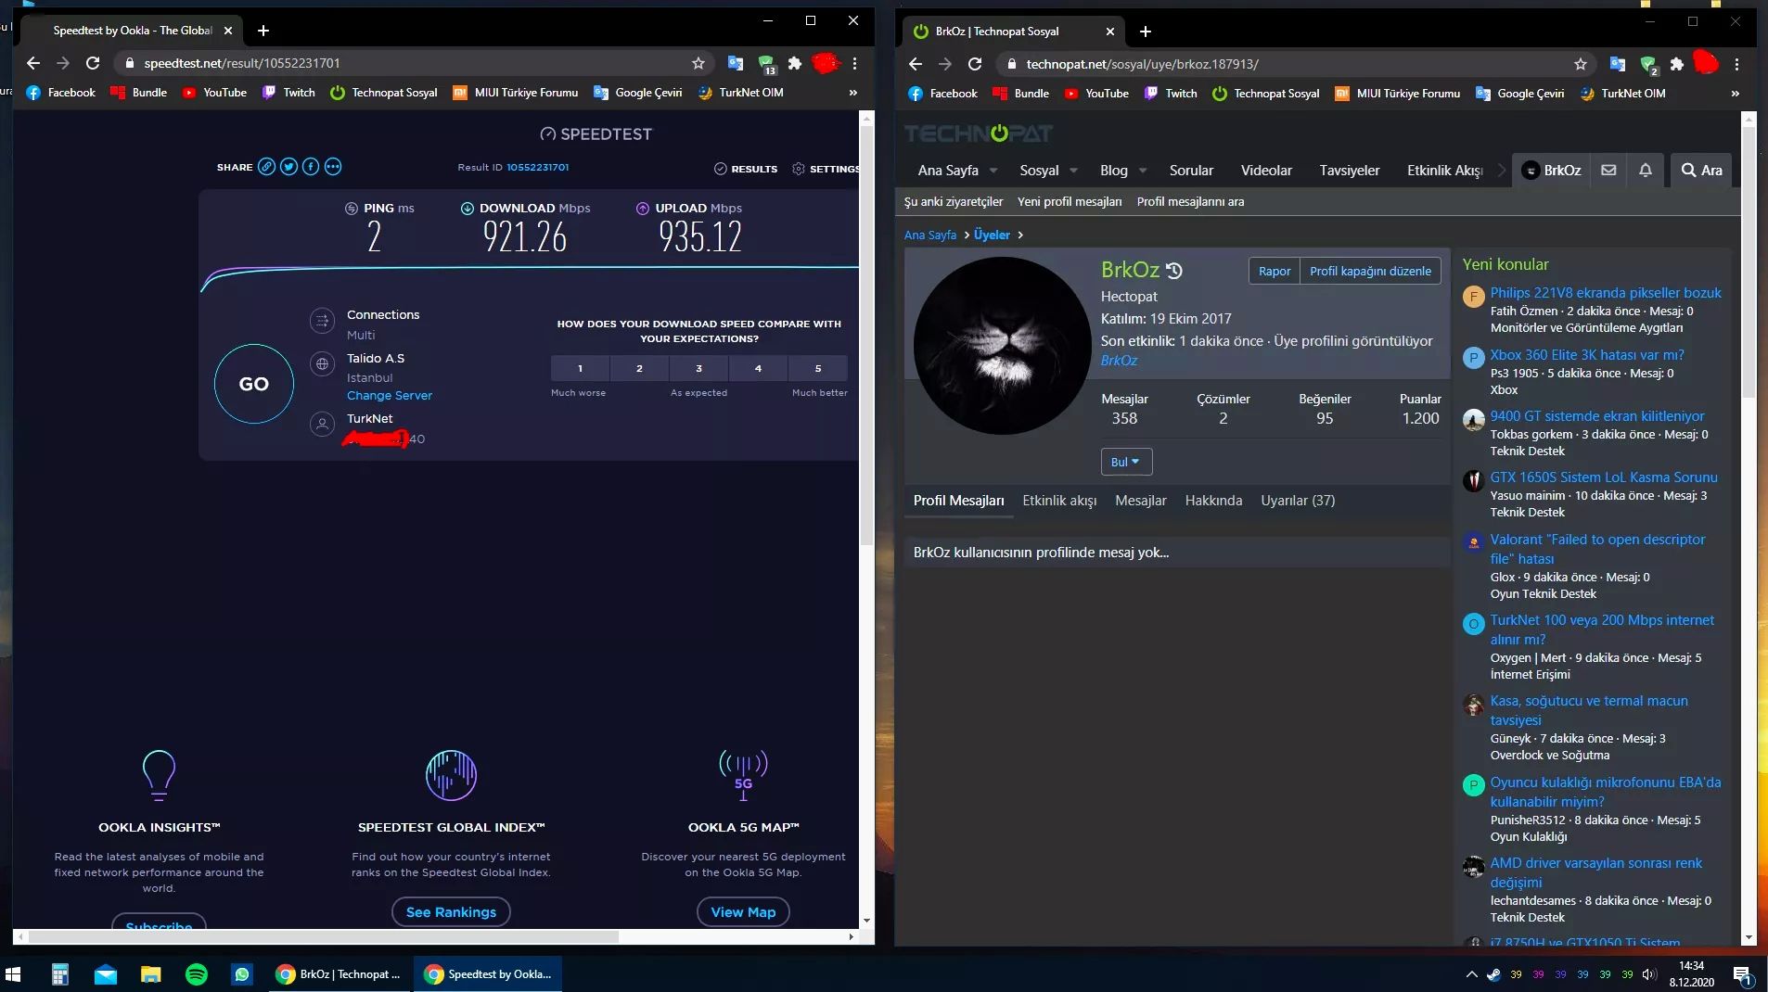Open the Bul dropdown on the profile
The height and width of the screenshot is (992, 1768).
(1126, 462)
